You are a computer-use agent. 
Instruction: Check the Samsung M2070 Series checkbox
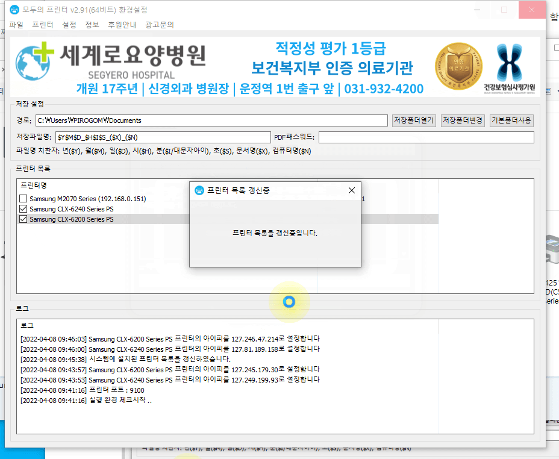coord(23,199)
